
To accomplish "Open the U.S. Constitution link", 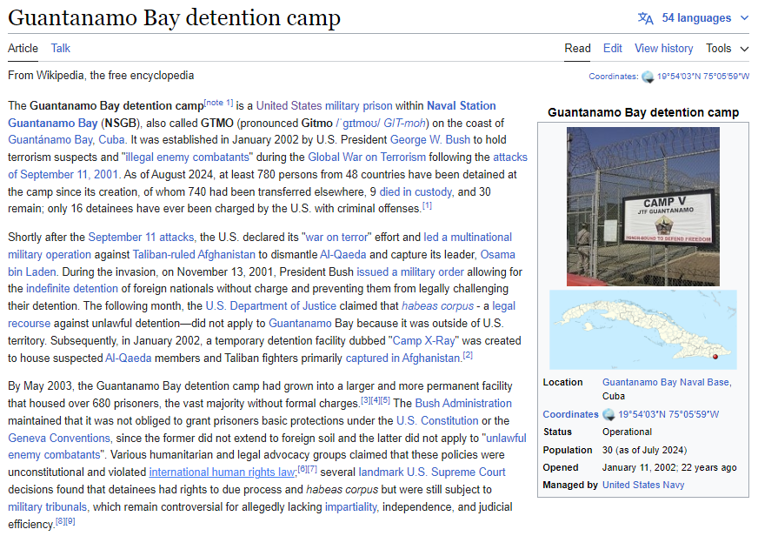I will [x=437, y=421].
